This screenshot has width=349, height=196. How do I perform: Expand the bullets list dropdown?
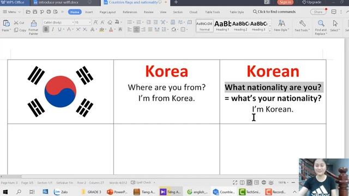click(133, 22)
